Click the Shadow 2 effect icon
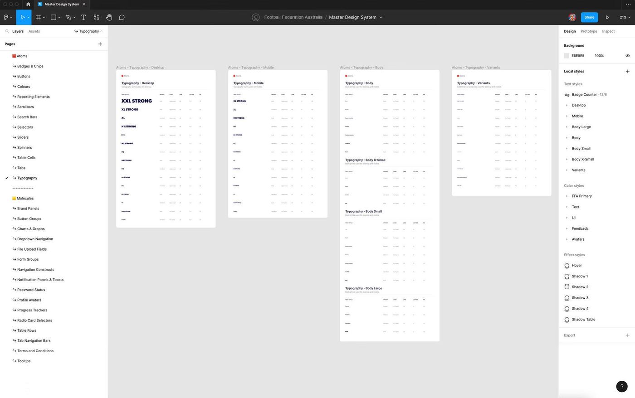Image resolution: width=635 pixels, height=398 pixels. coord(567,287)
